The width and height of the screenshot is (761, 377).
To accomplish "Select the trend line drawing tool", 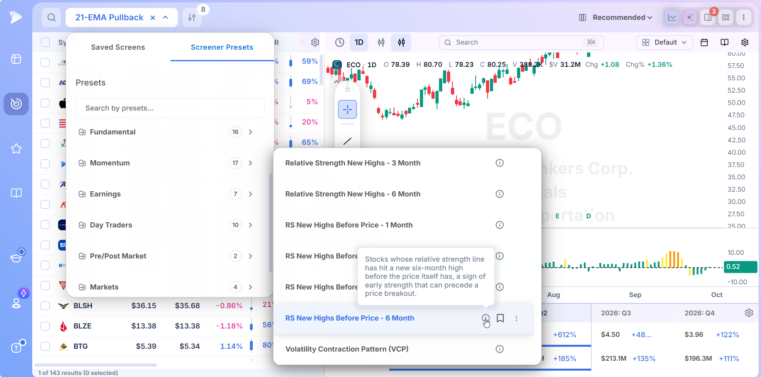I will (x=347, y=141).
